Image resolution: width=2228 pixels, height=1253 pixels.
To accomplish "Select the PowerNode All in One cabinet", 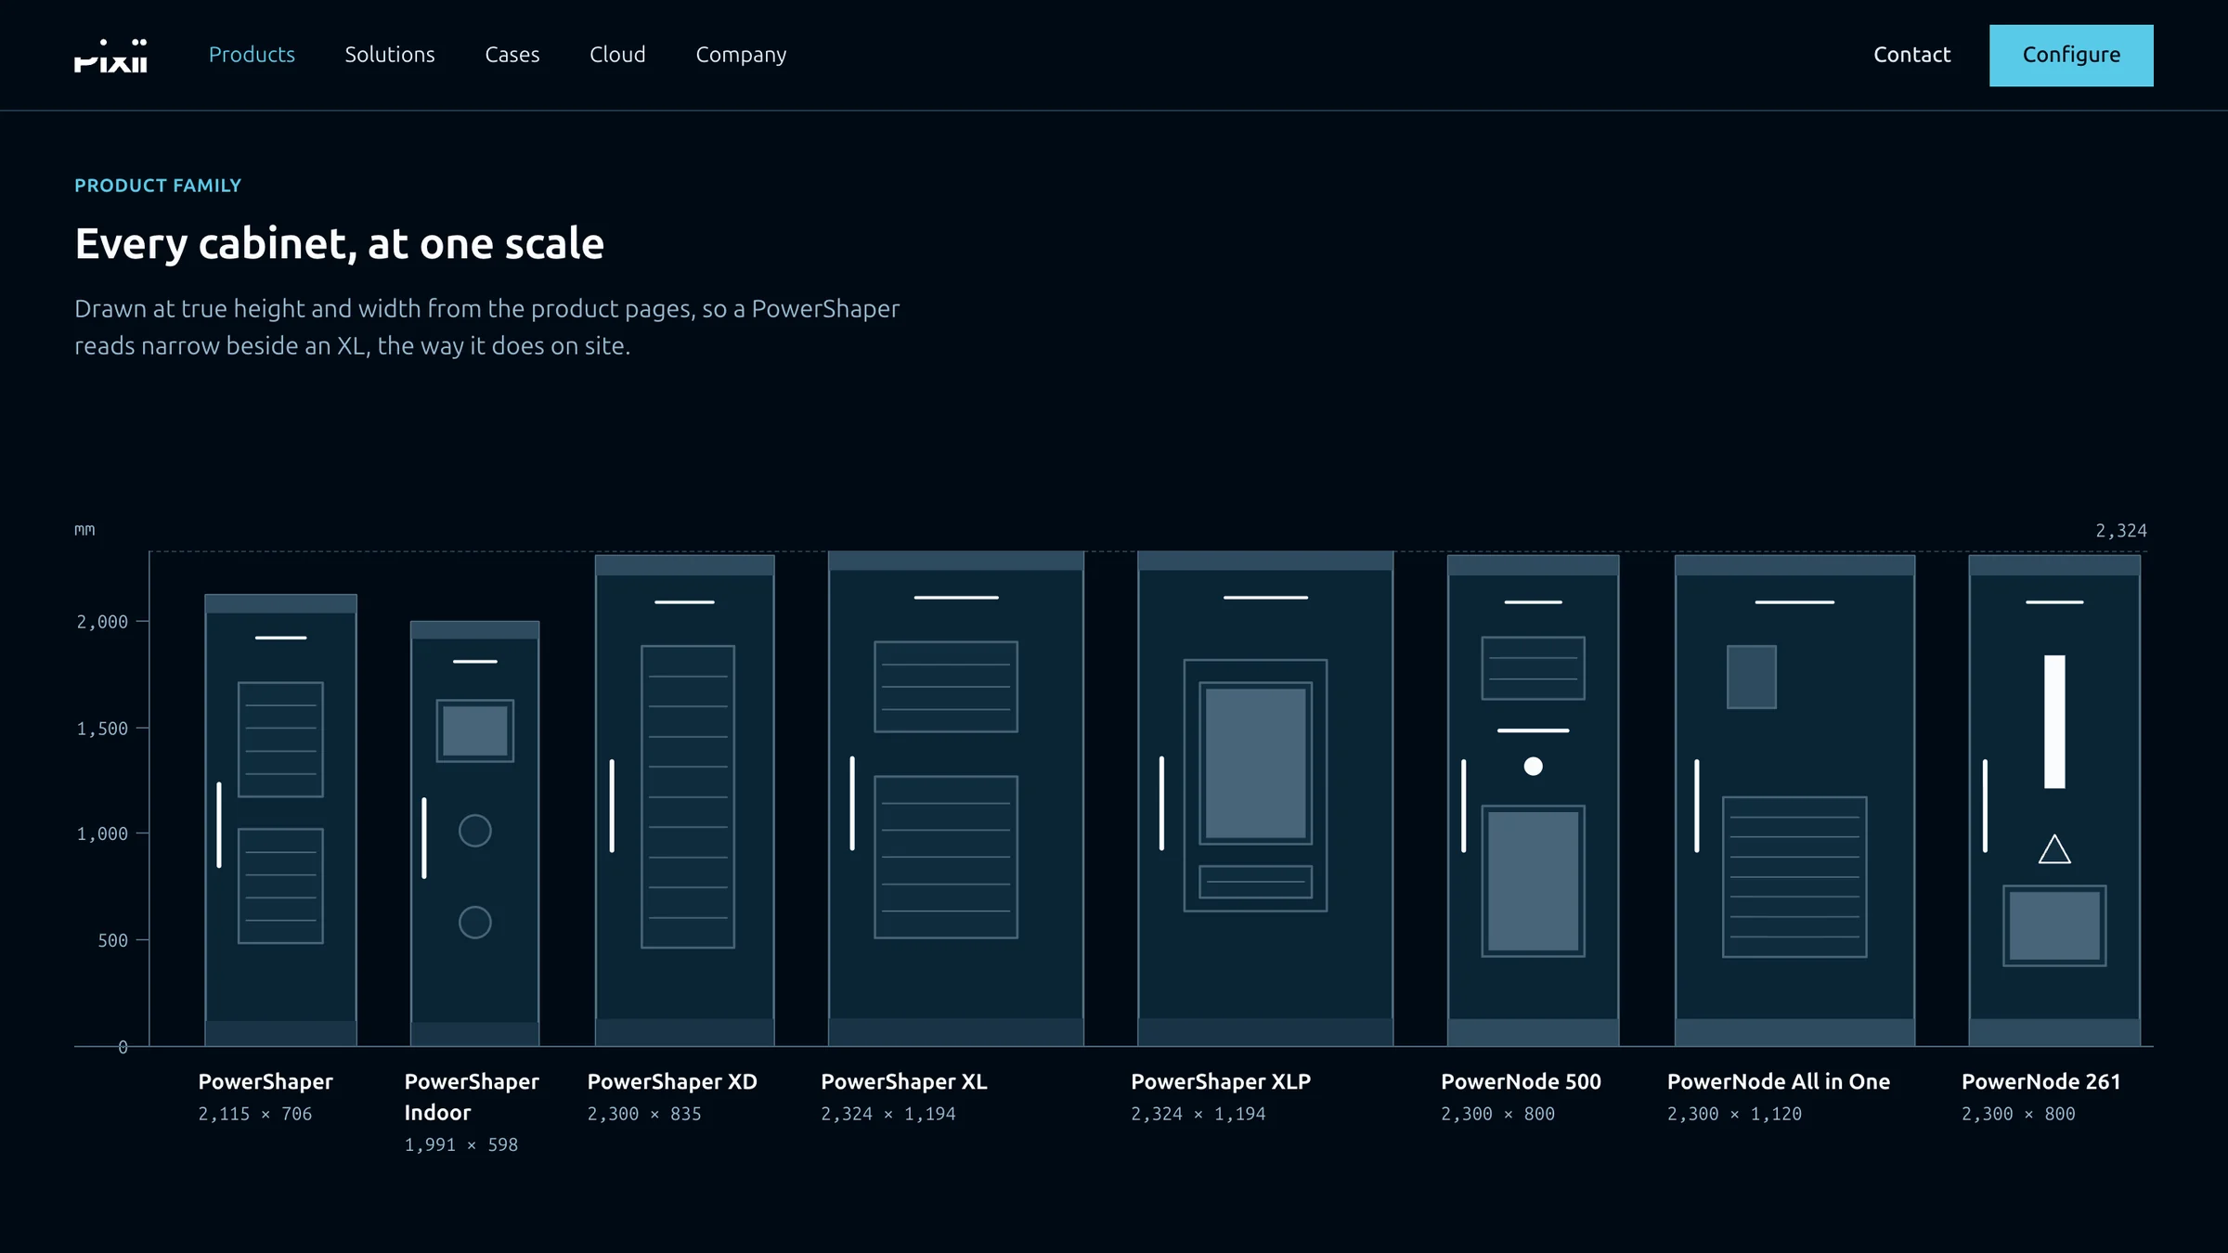I will 1794,800.
